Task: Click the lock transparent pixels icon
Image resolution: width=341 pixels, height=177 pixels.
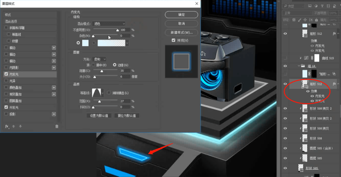Action: (x=294, y=20)
